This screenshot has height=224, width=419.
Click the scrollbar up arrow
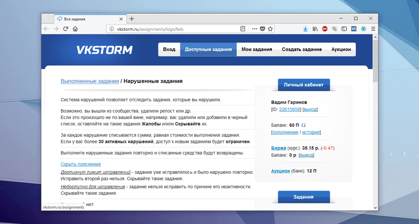coord(375,37)
